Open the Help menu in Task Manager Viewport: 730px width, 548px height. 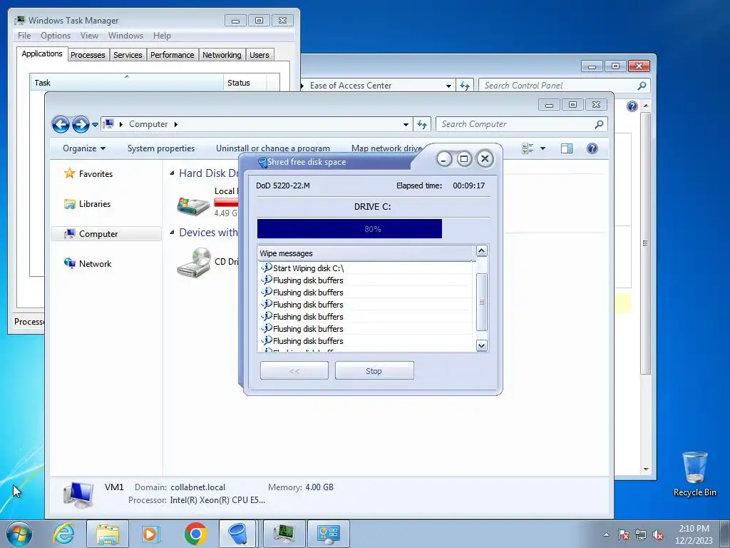point(162,36)
